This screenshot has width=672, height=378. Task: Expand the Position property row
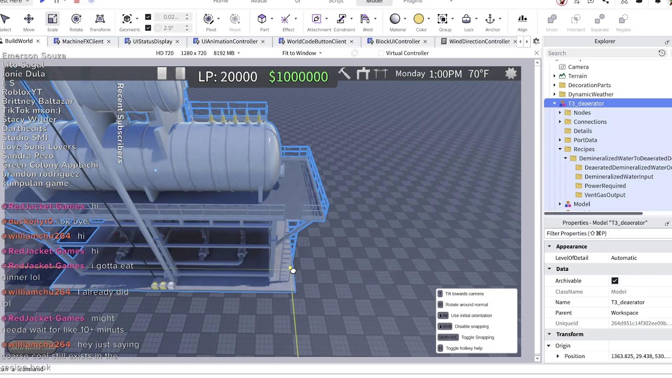(558, 356)
